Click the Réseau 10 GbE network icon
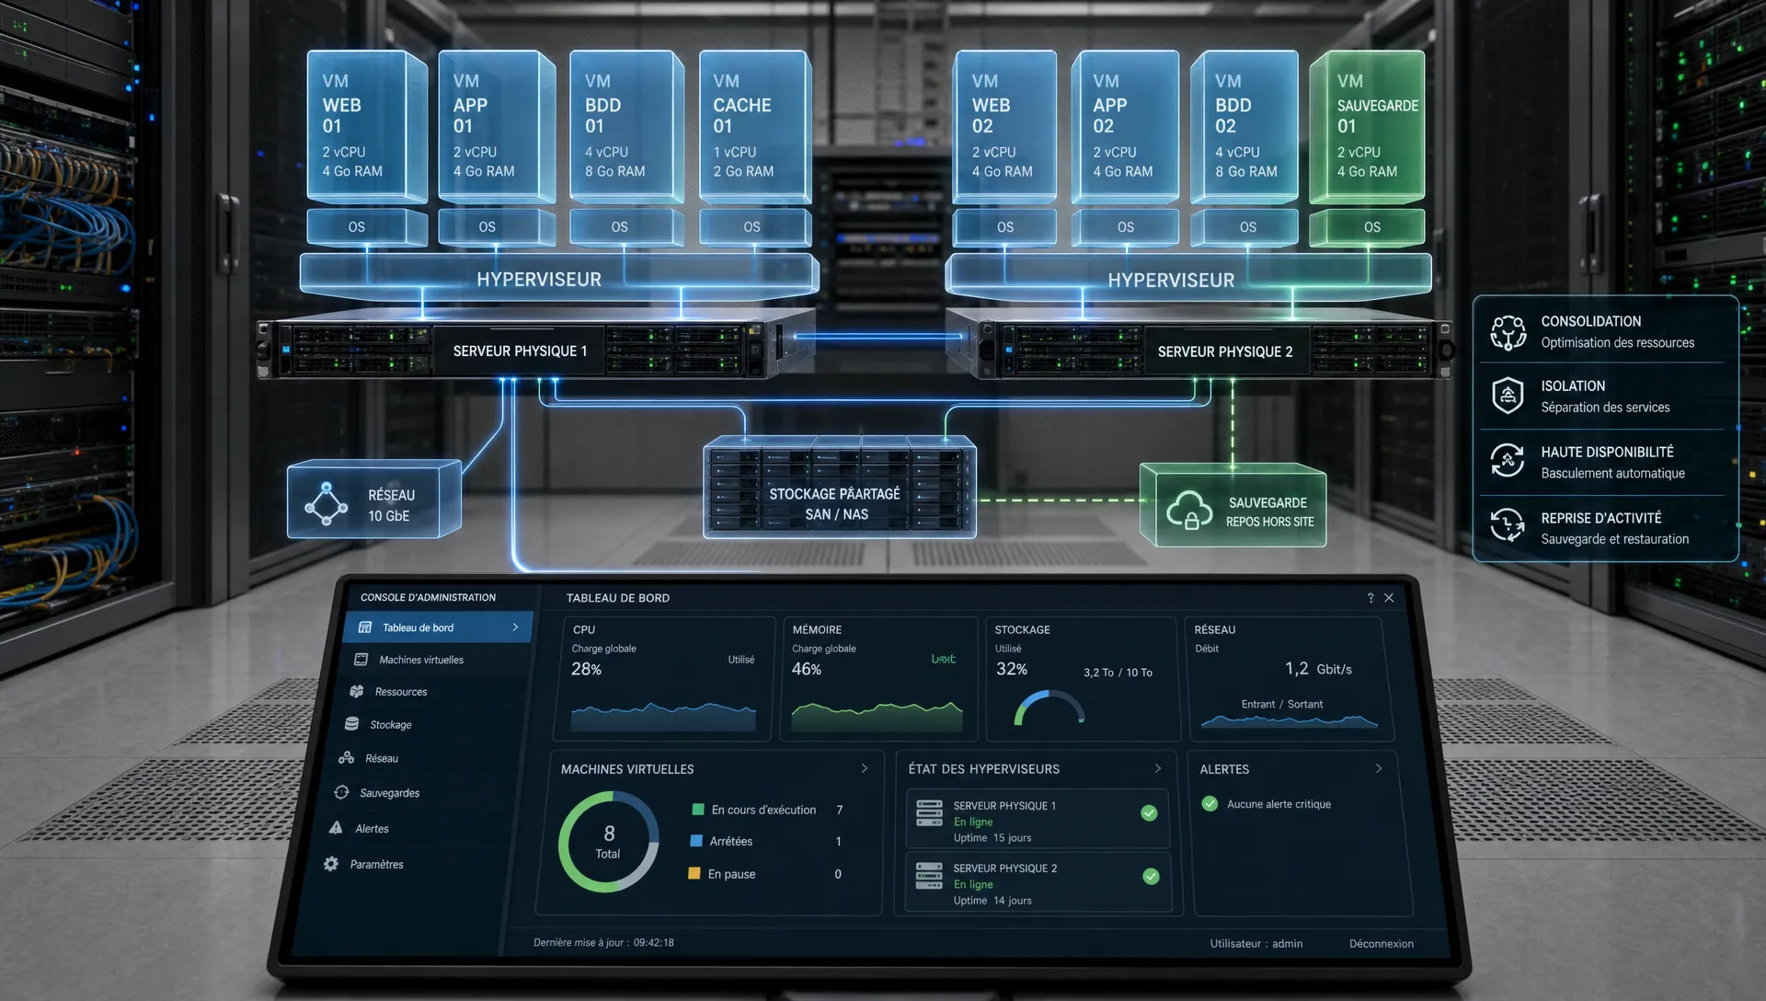 [x=327, y=503]
